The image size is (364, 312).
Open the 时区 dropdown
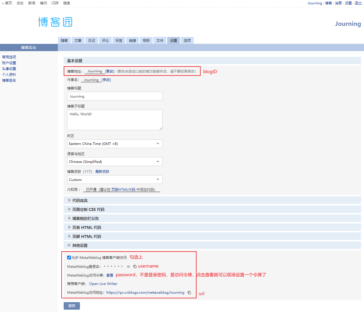click(x=115, y=144)
